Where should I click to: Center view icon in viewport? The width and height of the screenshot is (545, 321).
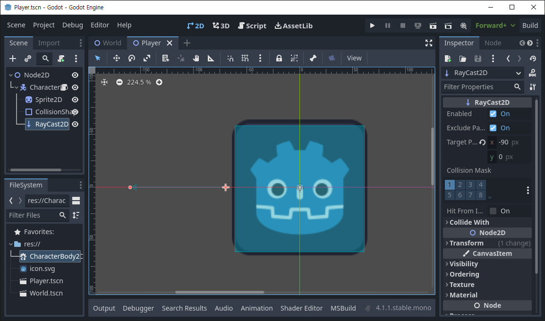(x=104, y=82)
